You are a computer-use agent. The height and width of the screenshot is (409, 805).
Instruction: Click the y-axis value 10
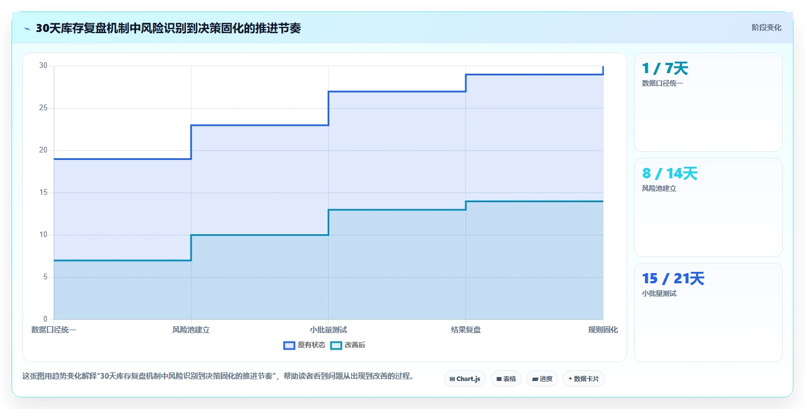43,235
